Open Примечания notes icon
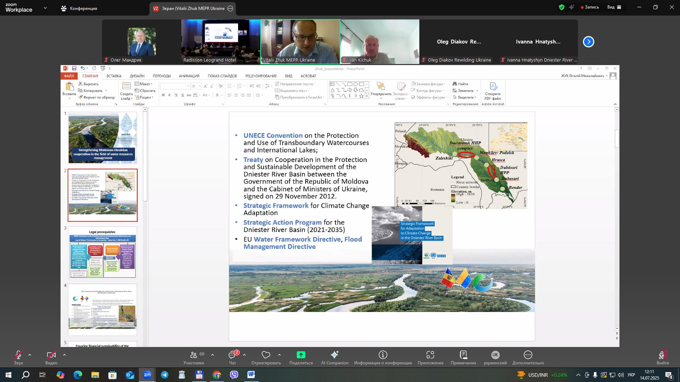This screenshot has height=382, width=680. click(x=463, y=355)
